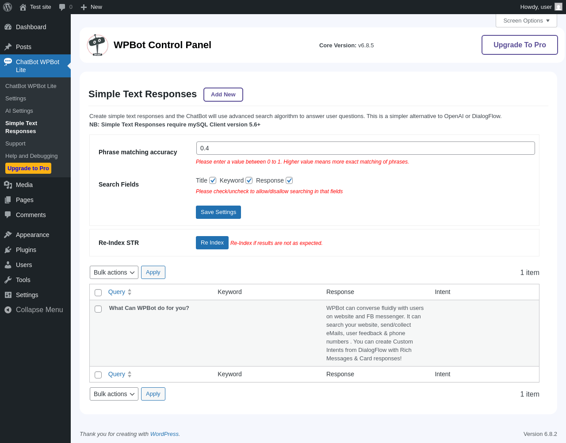The height and width of the screenshot is (443, 566).
Task: Open Help and Debugging submenu item
Action: point(31,156)
